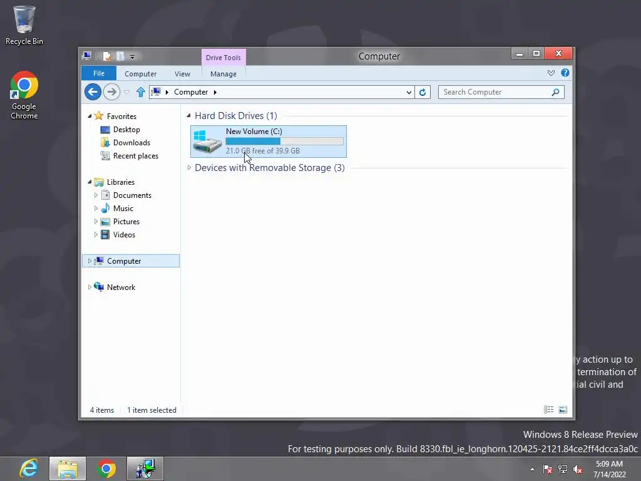Open Help with the question mark icon

(565, 73)
